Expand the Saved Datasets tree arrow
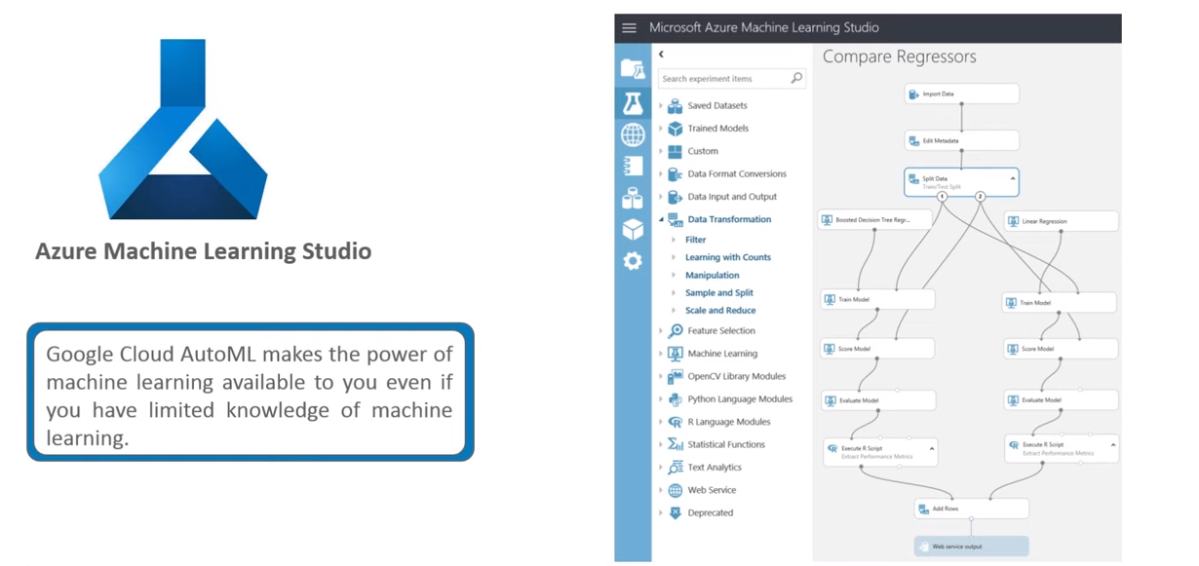Viewport: 1199px width, 566px height. click(661, 105)
